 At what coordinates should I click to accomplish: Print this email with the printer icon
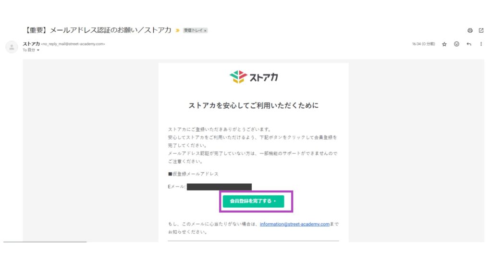coord(470,30)
